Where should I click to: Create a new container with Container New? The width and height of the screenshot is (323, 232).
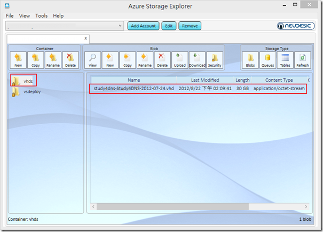point(18,60)
